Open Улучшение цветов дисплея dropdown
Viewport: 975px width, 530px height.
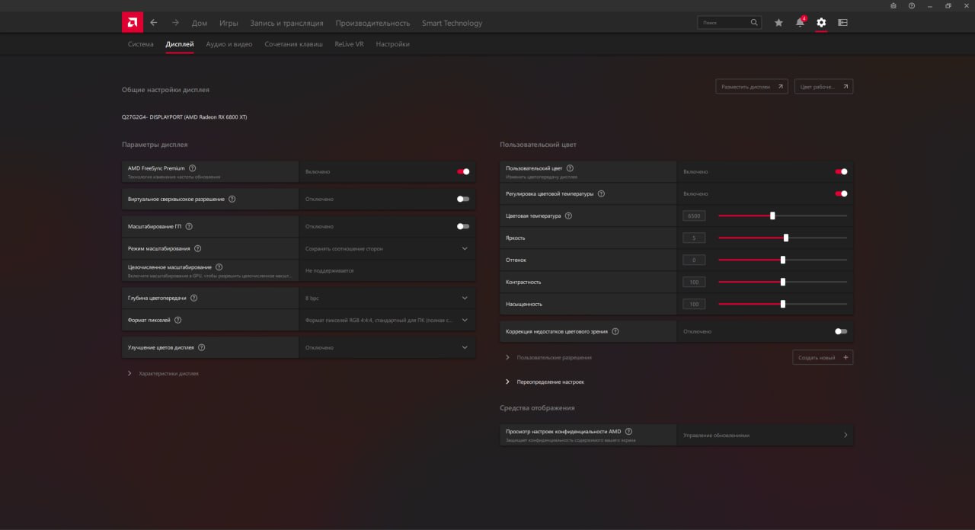387,347
